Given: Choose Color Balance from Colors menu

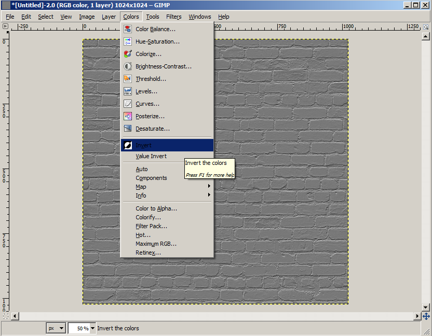Looking at the screenshot, I should [167, 29].
